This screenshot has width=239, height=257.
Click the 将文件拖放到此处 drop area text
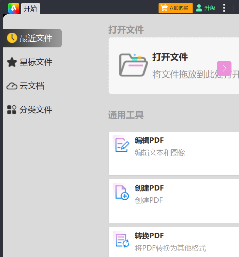(x=184, y=74)
